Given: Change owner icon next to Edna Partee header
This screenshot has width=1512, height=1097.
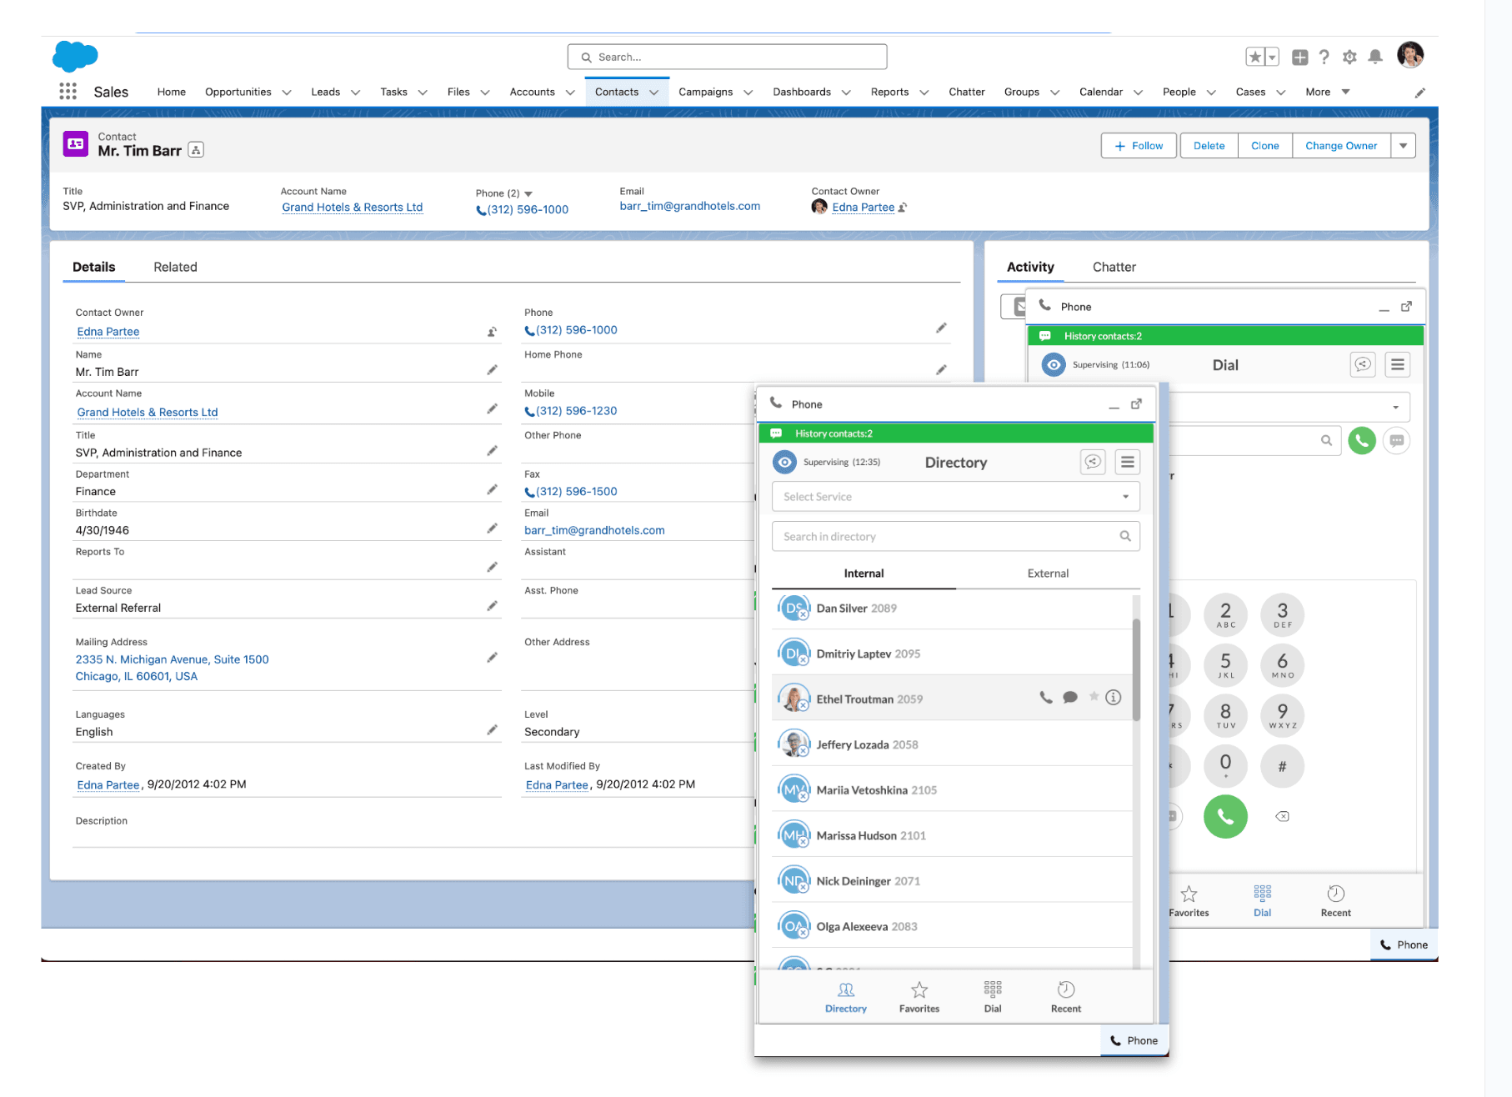Looking at the screenshot, I should point(903,208).
